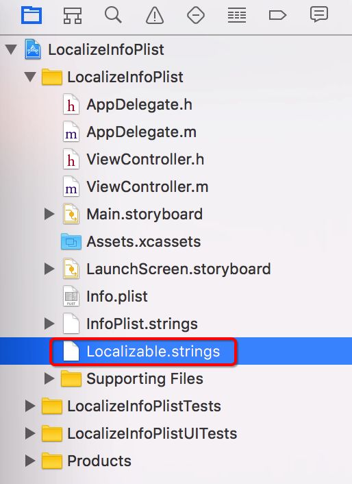Expand the LocalizeInfoPlistUITests folder
Image resolution: width=352 pixels, height=484 pixels.
click(30, 433)
